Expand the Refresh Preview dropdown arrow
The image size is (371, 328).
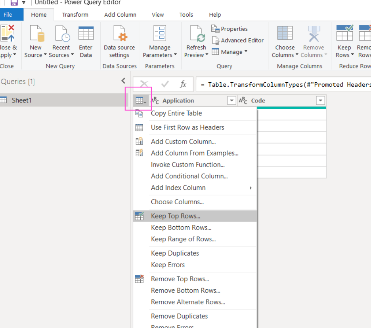point(207,55)
